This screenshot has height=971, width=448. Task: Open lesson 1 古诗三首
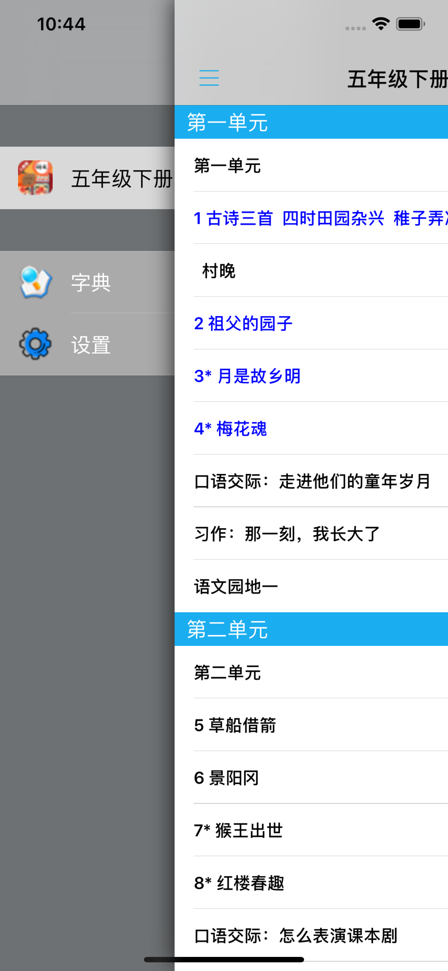click(311, 218)
